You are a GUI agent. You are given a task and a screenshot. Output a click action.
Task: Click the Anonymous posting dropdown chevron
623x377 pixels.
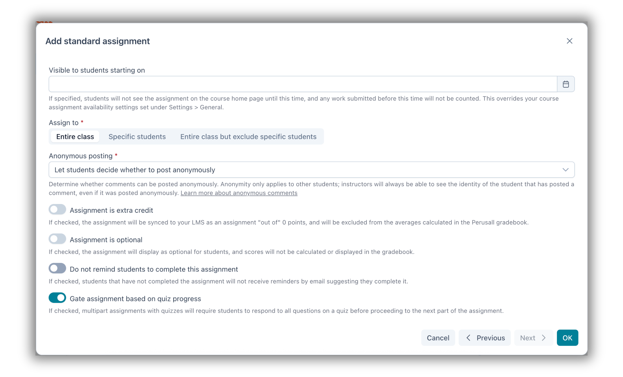pos(565,170)
